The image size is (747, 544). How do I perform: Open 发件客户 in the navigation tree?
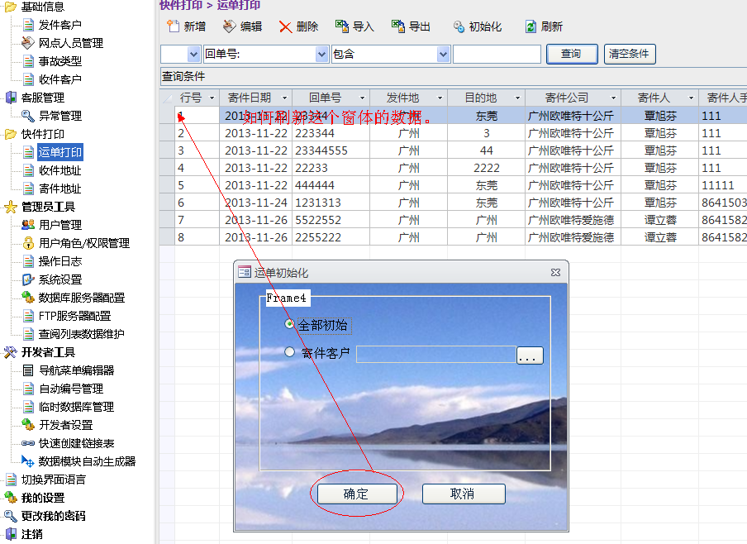click(x=60, y=25)
